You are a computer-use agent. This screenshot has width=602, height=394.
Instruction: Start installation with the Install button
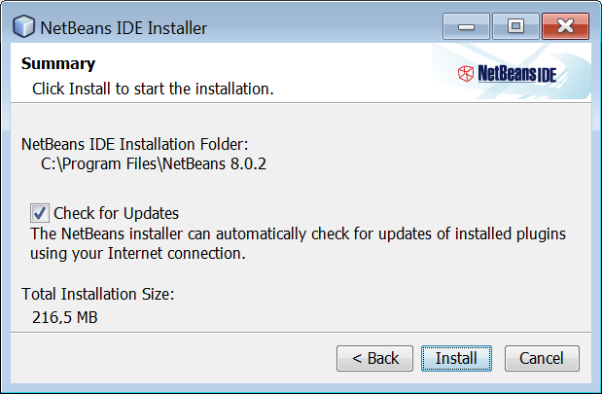(x=456, y=358)
